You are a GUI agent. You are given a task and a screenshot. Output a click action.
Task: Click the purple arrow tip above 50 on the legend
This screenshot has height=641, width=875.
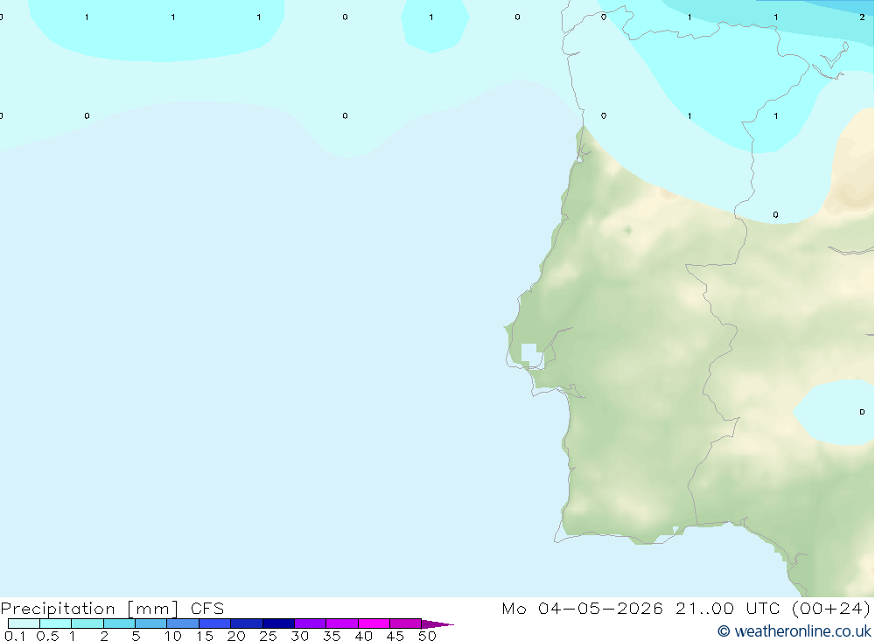pos(437,624)
